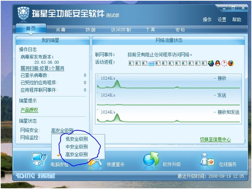The height and width of the screenshot is (189, 252).
Task: Minimize the Rising window
Action: click(x=224, y=8)
